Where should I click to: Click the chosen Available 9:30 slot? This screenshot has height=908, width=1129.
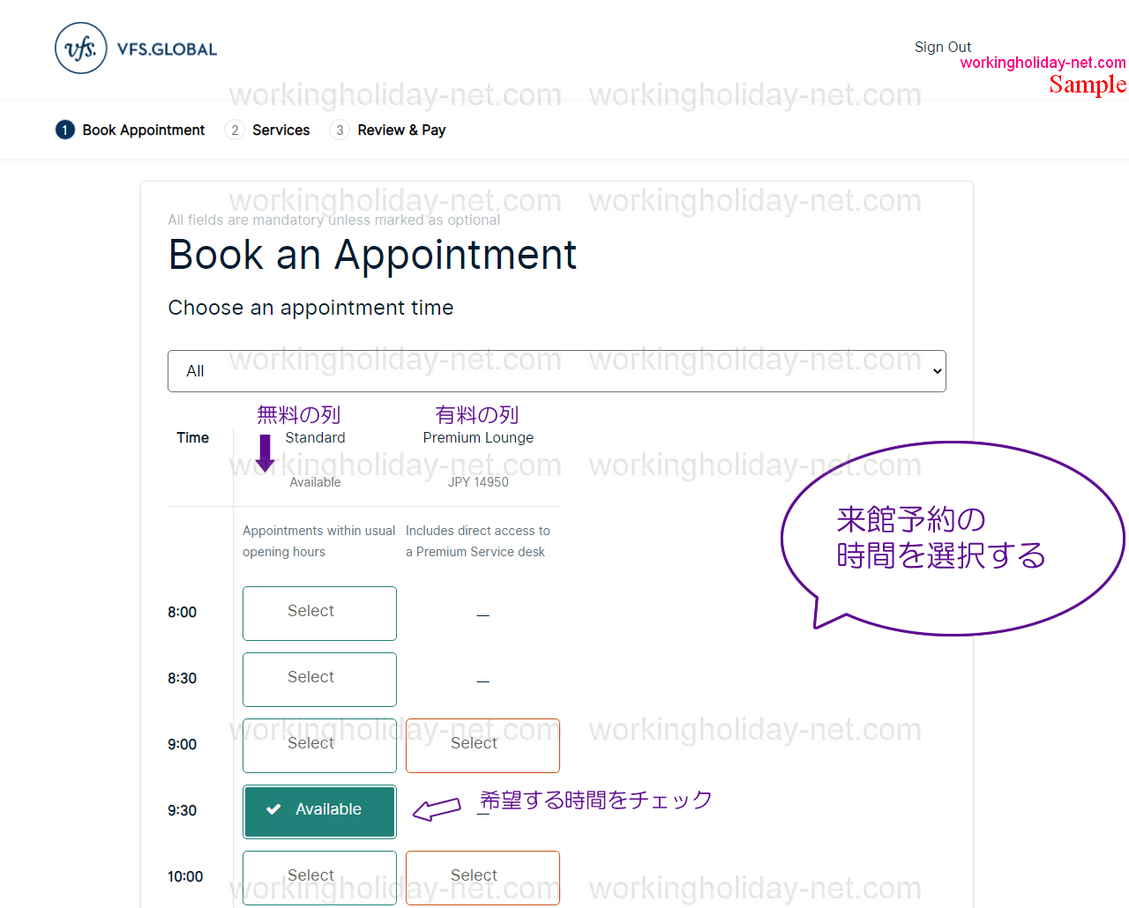click(x=319, y=811)
